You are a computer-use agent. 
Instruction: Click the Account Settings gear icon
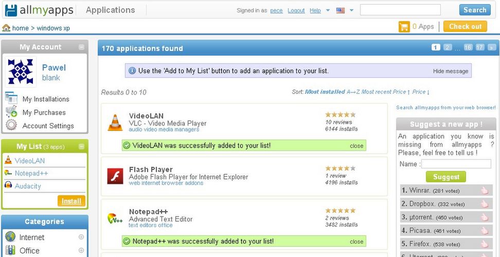coord(11,125)
